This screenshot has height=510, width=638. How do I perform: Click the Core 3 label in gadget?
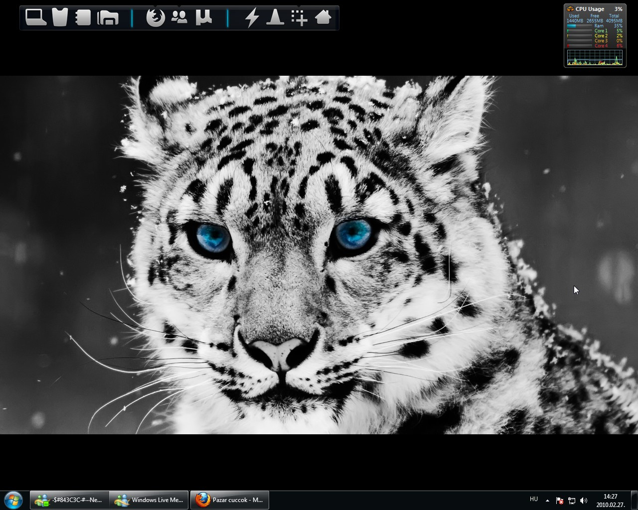coord(601,41)
